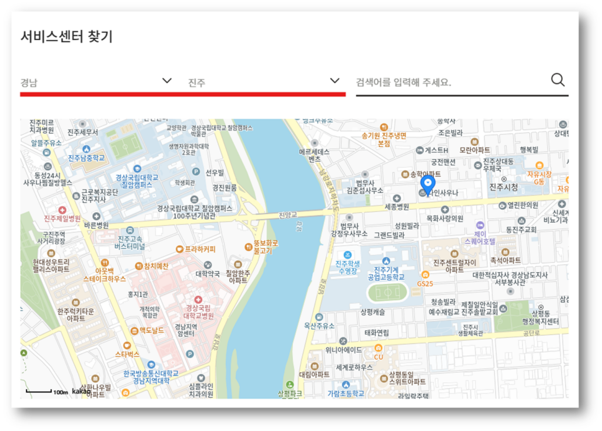
Task: Click the 세종병원 hospital icon
Action: (x=397, y=198)
